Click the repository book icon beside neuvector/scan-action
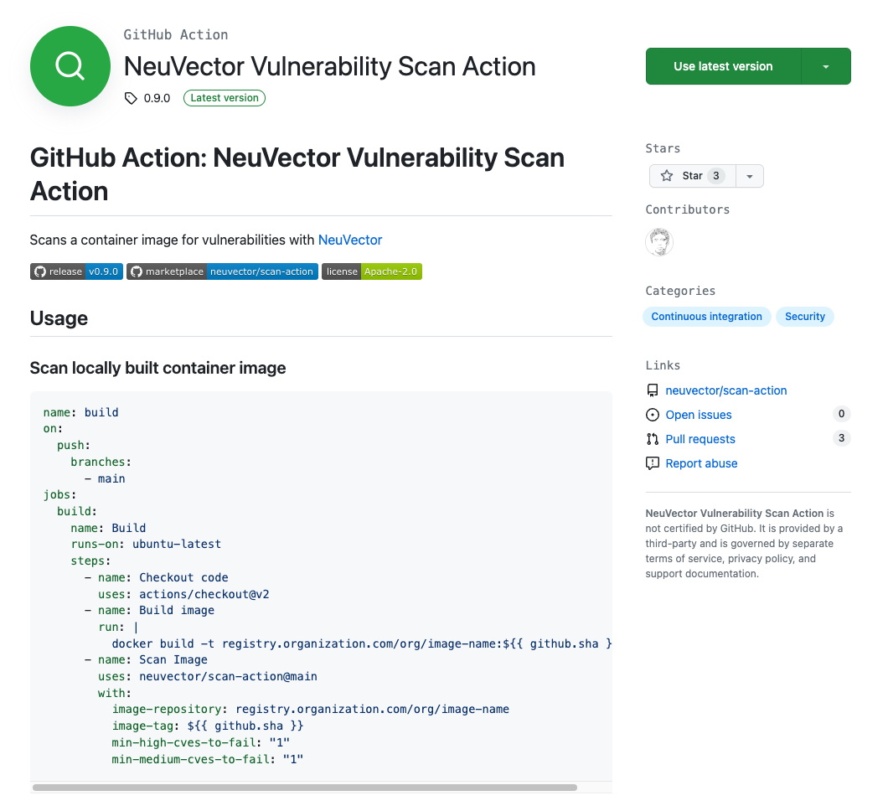The image size is (888, 806). click(652, 390)
